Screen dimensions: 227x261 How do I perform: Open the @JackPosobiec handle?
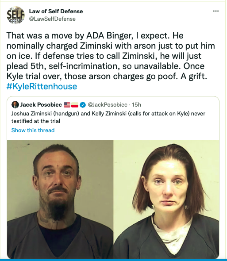click(x=108, y=105)
